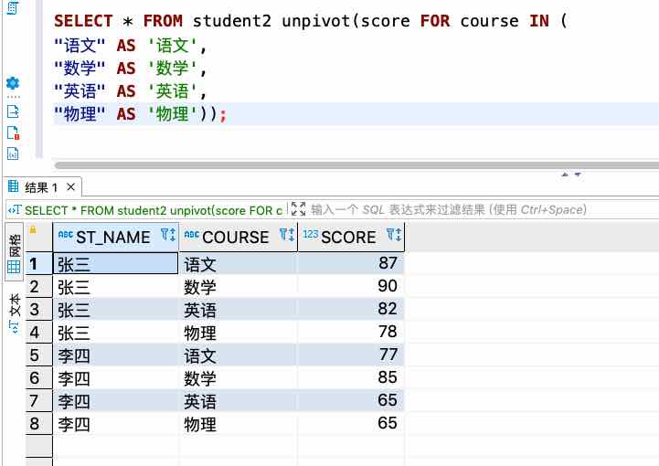Select row number 4 header
The width and height of the screenshot is (659, 466).
coord(38,333)
